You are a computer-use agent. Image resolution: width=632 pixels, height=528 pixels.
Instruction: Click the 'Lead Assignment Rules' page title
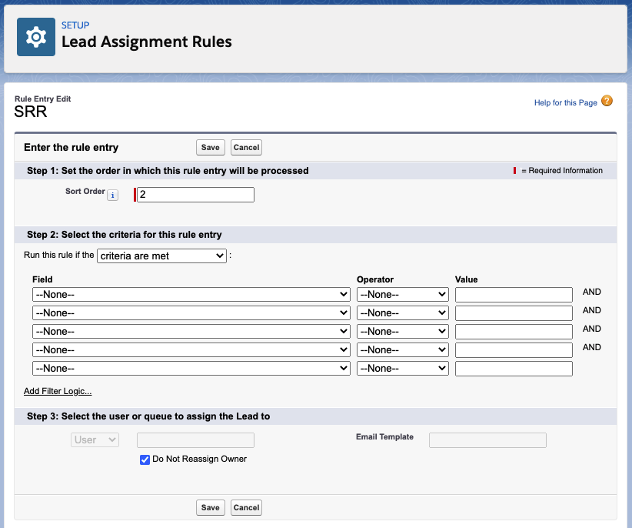click(x=147, y=42)
